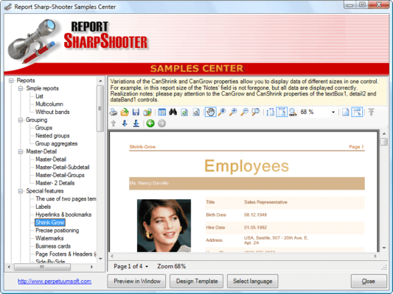Click the Close button

click(369, 282)
